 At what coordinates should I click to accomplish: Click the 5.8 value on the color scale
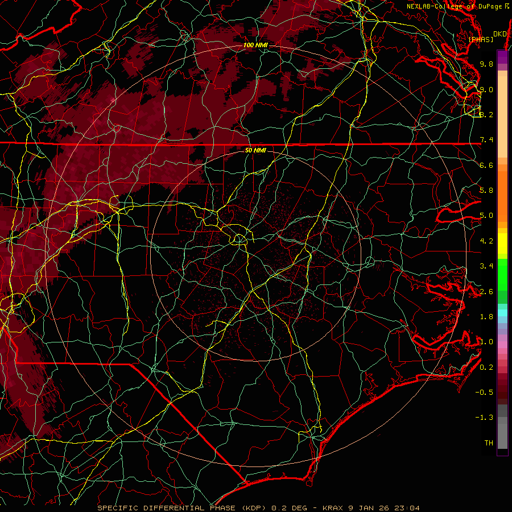pyautogui.click(x=486, y=191)
